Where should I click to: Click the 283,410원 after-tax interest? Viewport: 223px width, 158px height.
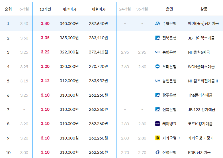click(99, 38)
